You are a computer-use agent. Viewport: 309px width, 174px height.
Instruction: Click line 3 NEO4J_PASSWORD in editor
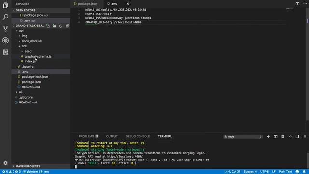[x=118, y=18]
